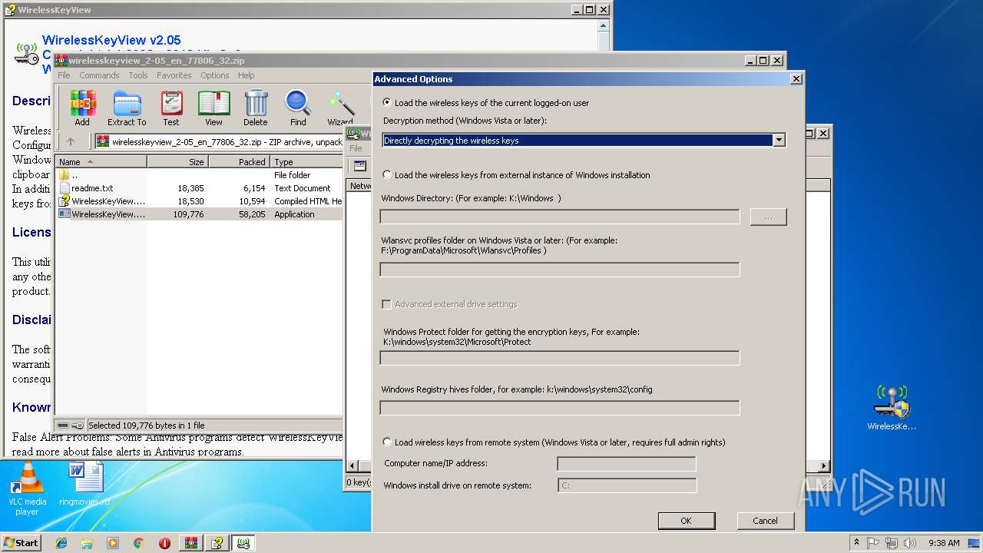This screenshot has width=983, height=553.
Task: Open the Decryption method dropdown
Action: pos(779,141)
